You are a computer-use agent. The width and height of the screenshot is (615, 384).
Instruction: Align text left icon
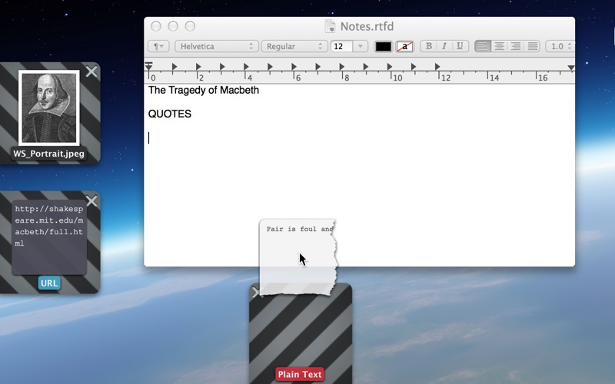click(483, 46)
